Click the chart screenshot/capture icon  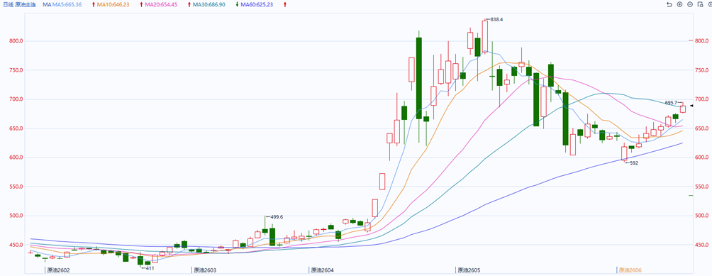pos(700,4)
